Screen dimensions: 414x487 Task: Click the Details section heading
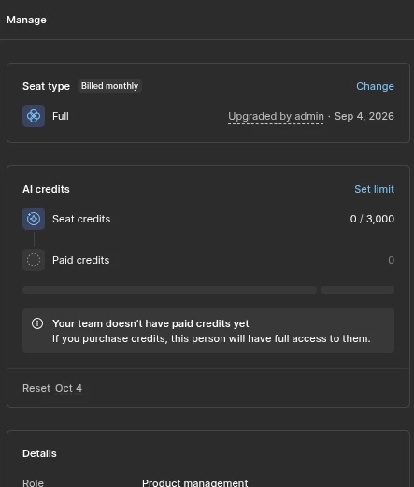click(x=39, y=453)
